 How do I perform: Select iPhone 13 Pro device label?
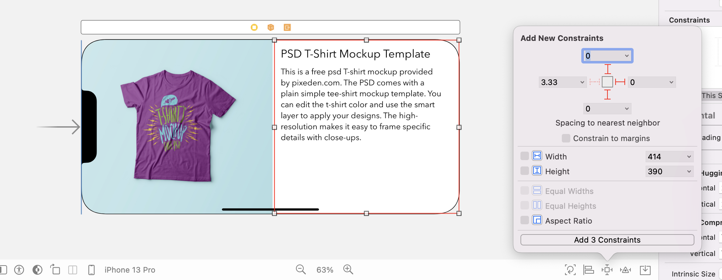point(130,270)
